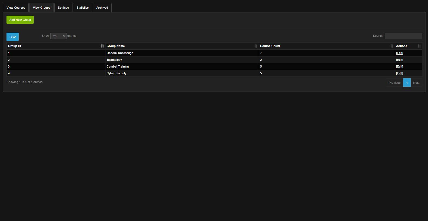Click the Add New Group button
Viewport: 428px width, 221px height.
[x=20, y=20]
